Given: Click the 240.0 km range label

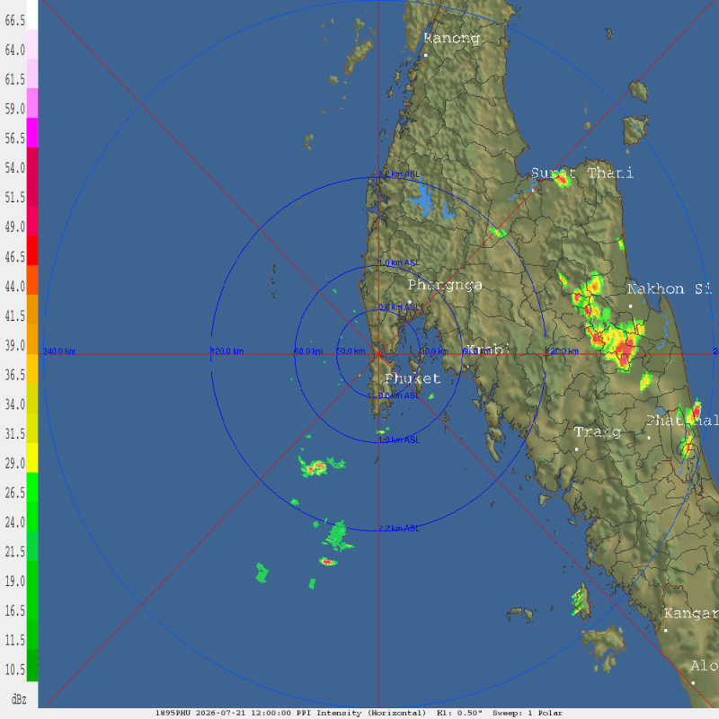Looking at the screenshot, I should pyautogui.click(x=59, y=351).
